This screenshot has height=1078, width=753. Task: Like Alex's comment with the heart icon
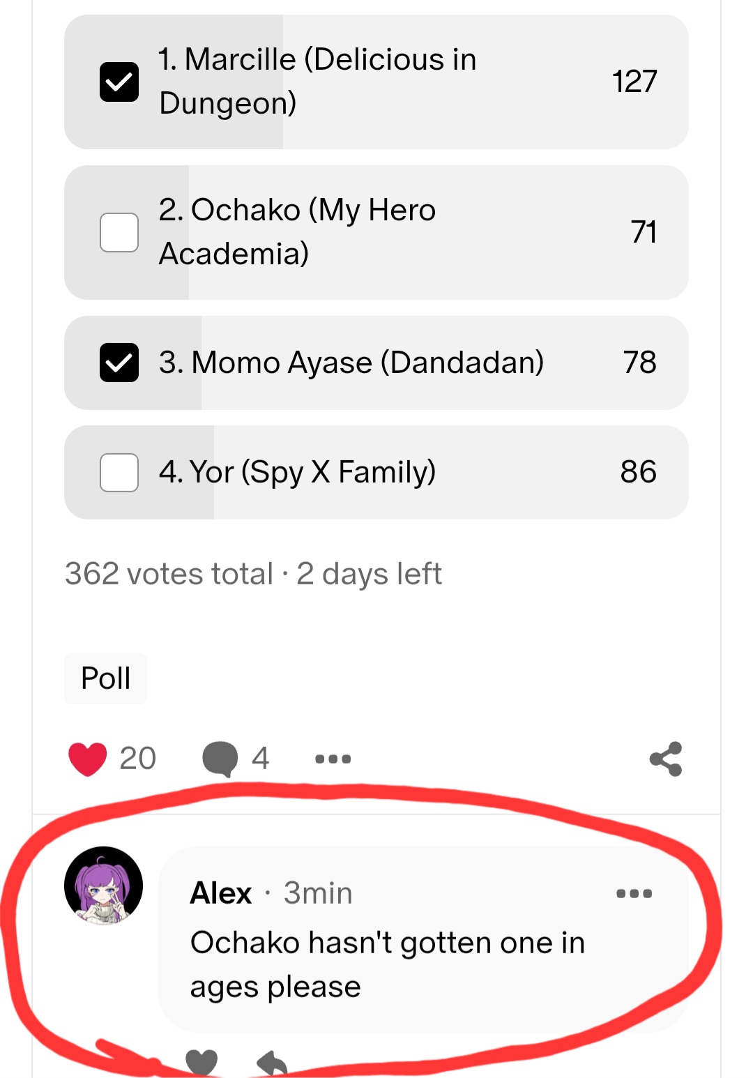(201, 1063)
